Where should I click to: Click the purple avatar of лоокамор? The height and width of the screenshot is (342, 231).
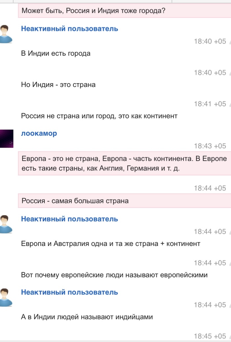(7, 139)
